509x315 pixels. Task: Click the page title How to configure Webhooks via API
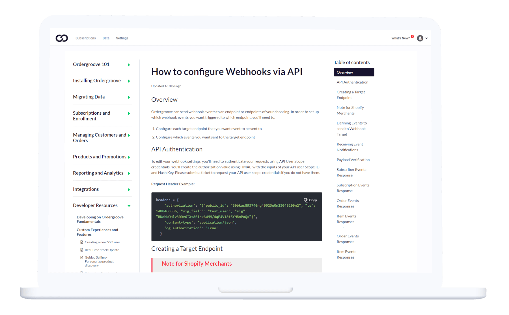coord(227,72)
